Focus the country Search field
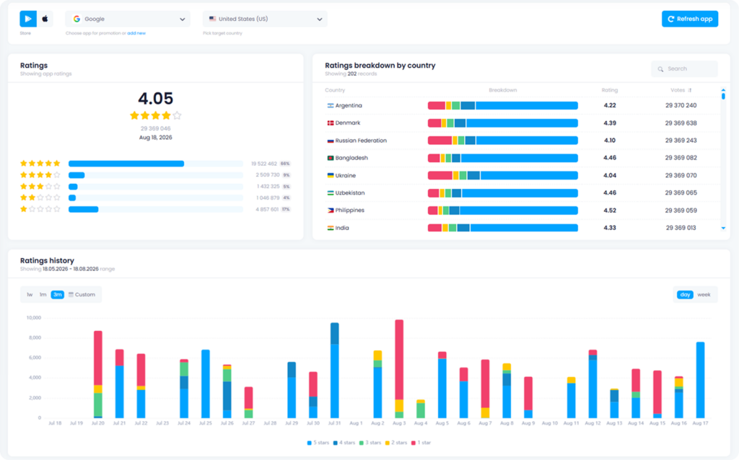The width and height of the screenshot is (739, 460). pos(684,68)
